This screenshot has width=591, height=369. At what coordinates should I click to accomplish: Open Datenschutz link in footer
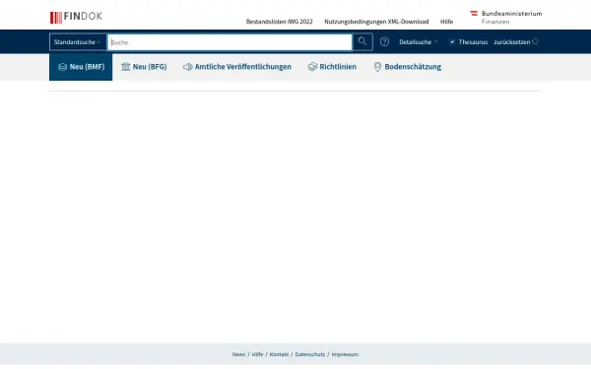310,354
